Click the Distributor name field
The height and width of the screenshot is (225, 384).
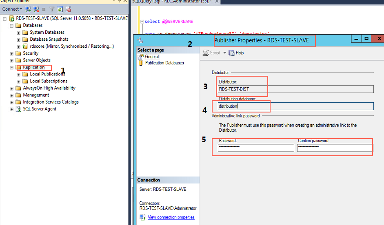coord(296,89)
